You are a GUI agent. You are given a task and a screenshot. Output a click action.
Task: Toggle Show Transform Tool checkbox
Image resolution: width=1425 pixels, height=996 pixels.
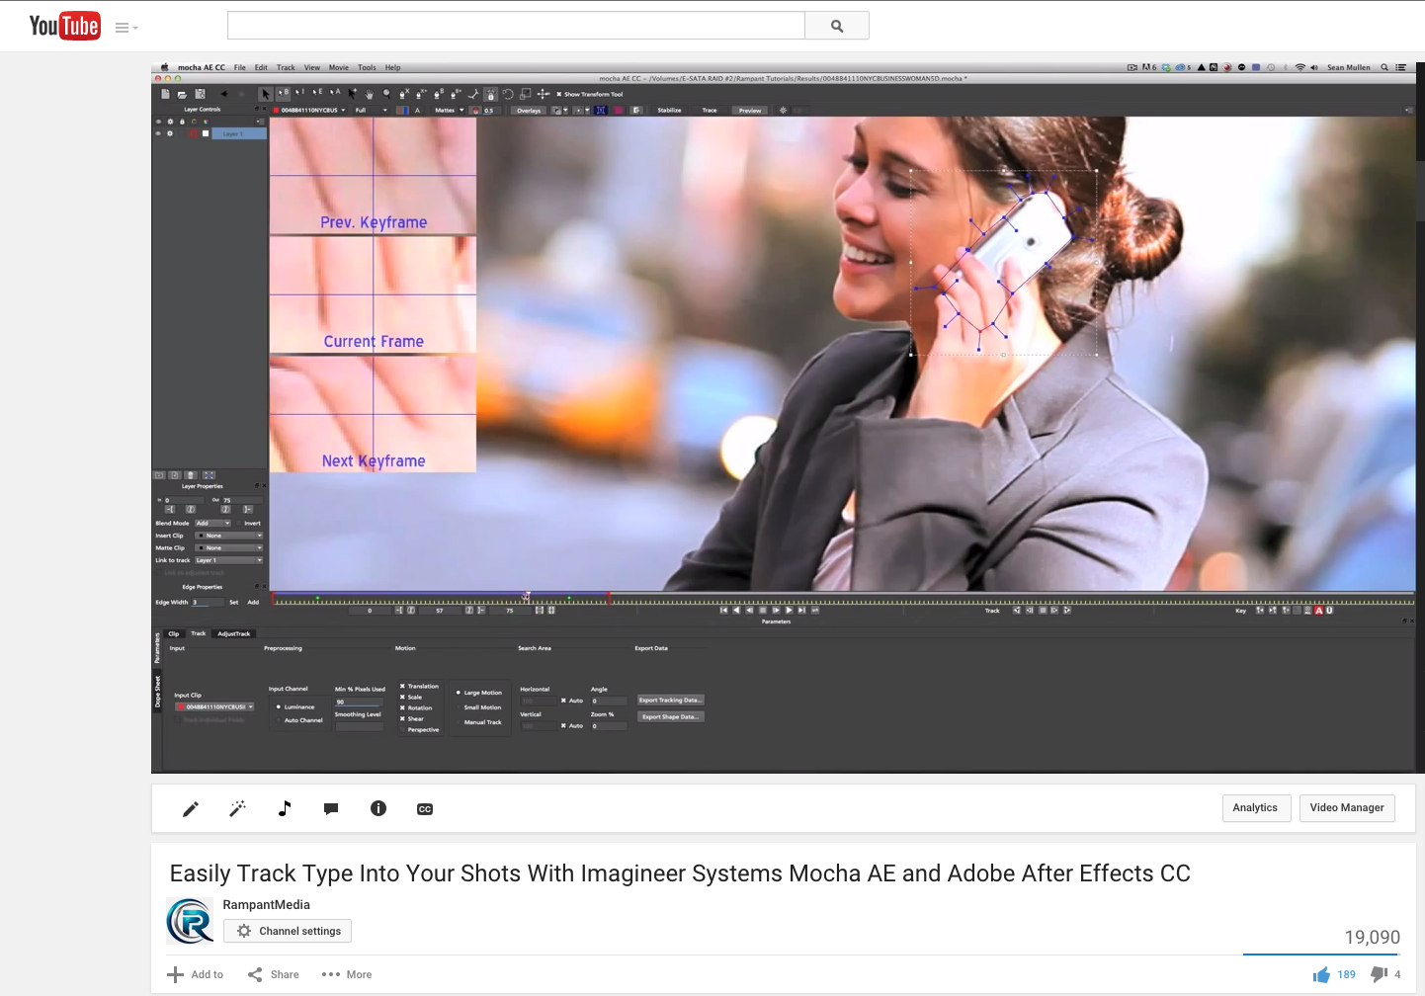click(x=590, y=95)
